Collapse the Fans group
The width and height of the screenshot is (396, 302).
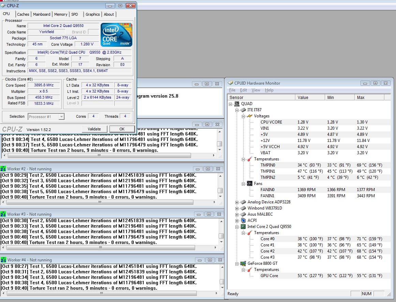point(243,184)
